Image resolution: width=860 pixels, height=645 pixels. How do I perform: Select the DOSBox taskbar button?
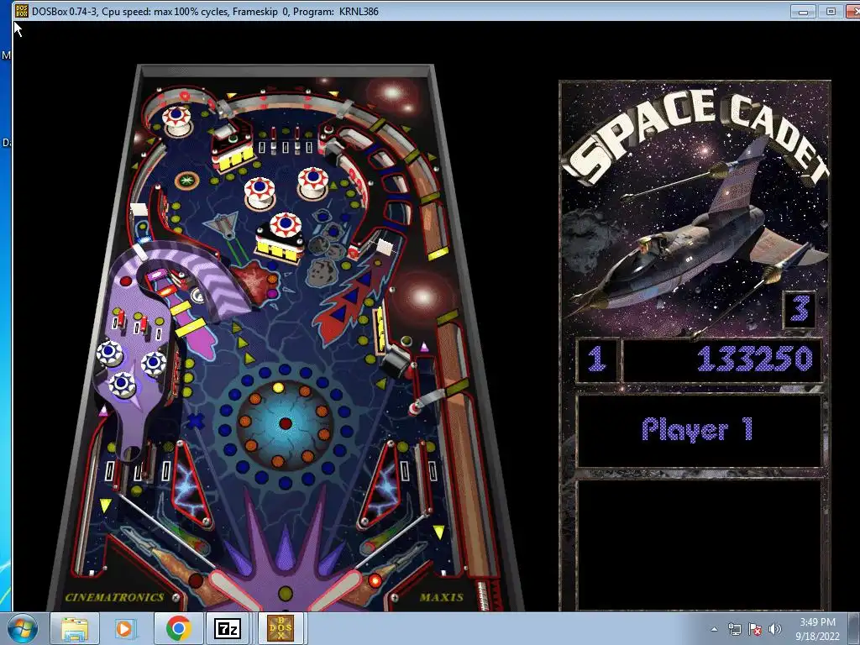(281, 628)
